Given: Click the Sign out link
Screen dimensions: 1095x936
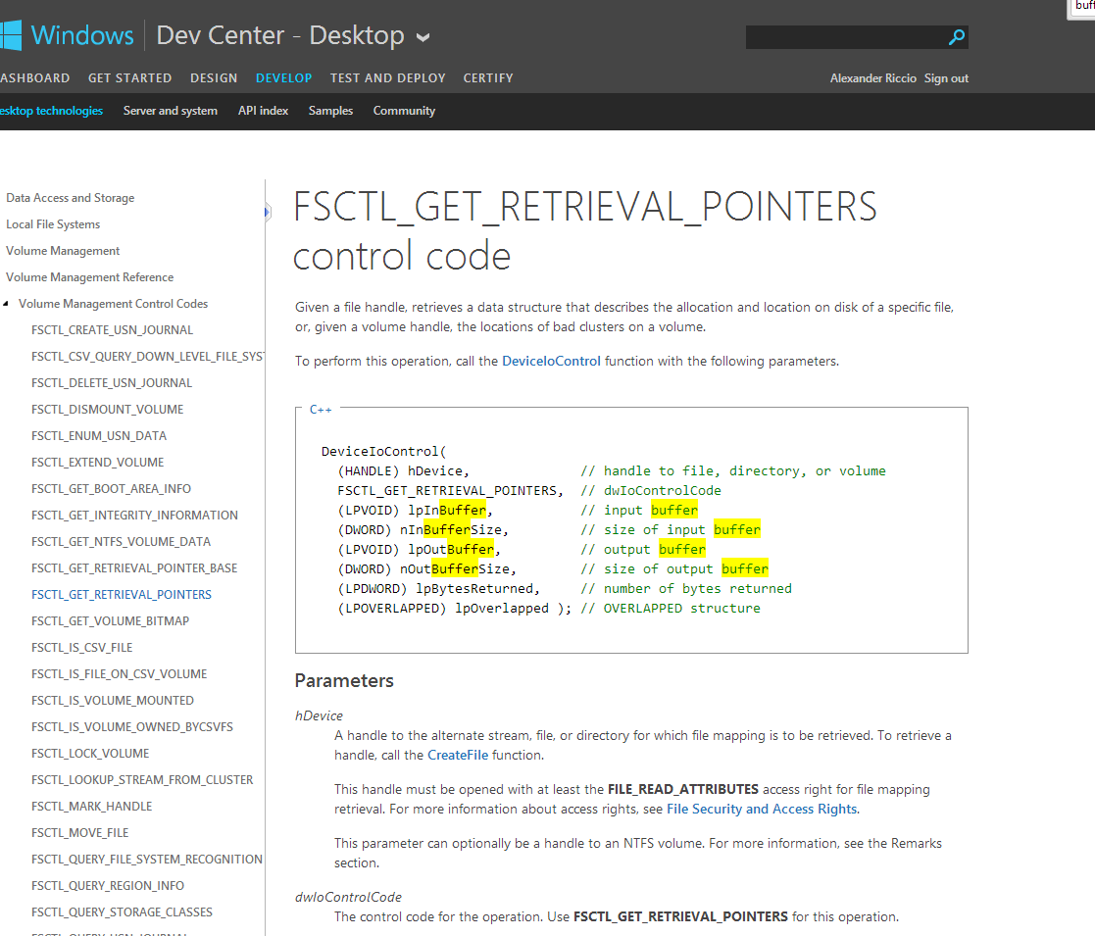Looking at the screenshot, I should click(x=946, y=78).
